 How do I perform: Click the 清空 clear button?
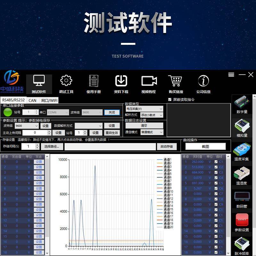[x=144, y=125]
